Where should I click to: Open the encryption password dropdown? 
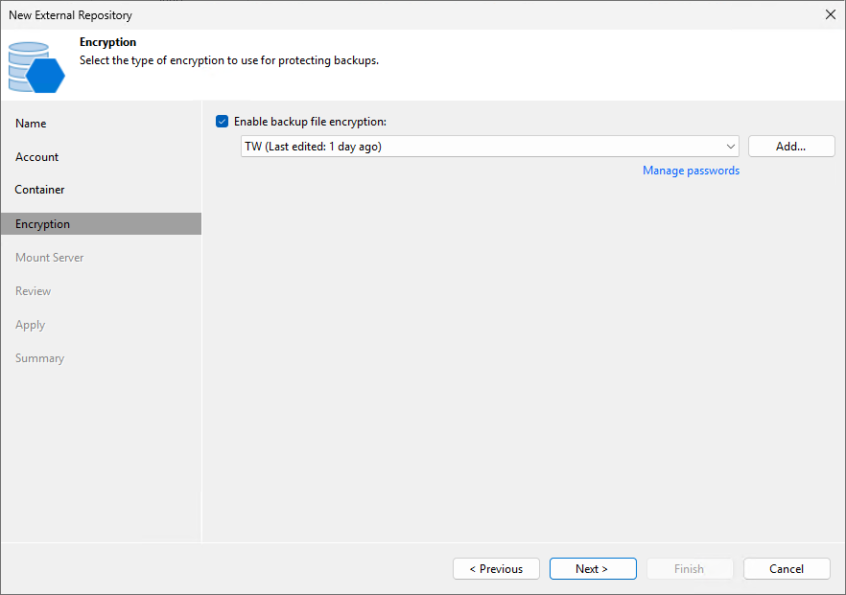490,147
